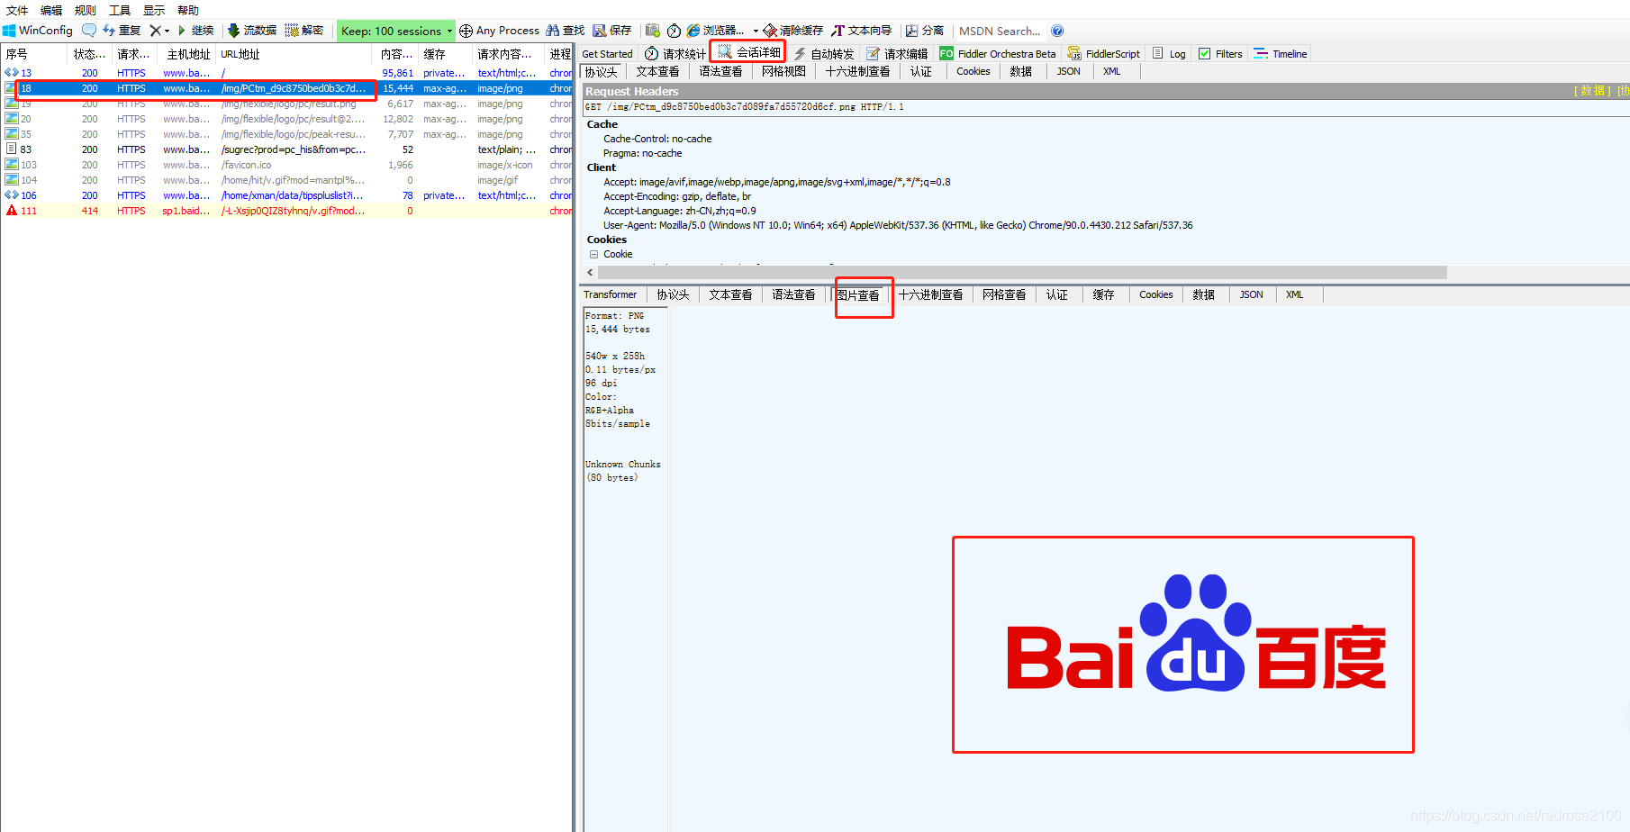Screen dimensions: 1630x832
Task: Open the Keep: 100 sessions dropdown
Action: coord(396,31)
